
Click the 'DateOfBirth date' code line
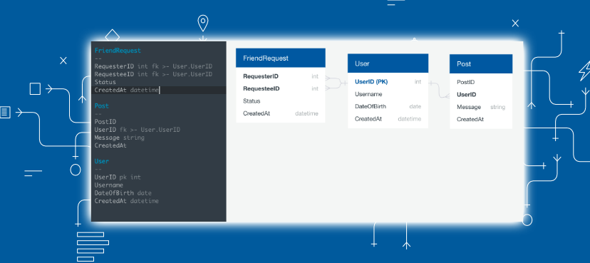click(123, 193)
